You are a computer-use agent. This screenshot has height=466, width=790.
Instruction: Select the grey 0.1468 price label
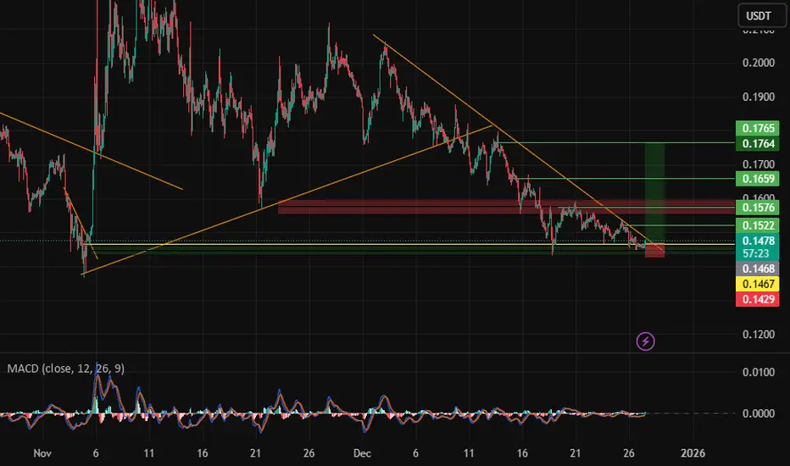[757, 269]
